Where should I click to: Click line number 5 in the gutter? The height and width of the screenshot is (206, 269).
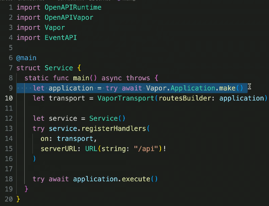(x=11, y=48)
